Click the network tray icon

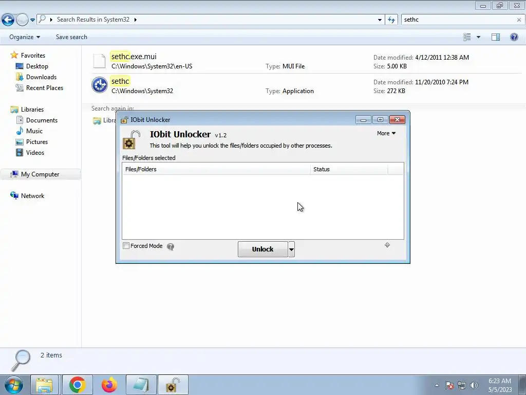click(x=462, y=385)
